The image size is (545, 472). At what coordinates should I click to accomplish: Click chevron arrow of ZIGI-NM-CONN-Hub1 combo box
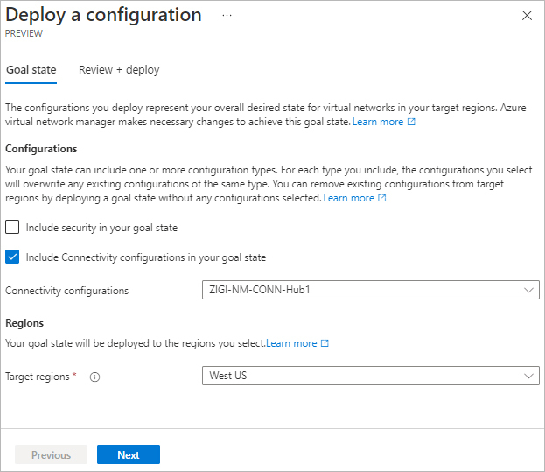(528, 290)
